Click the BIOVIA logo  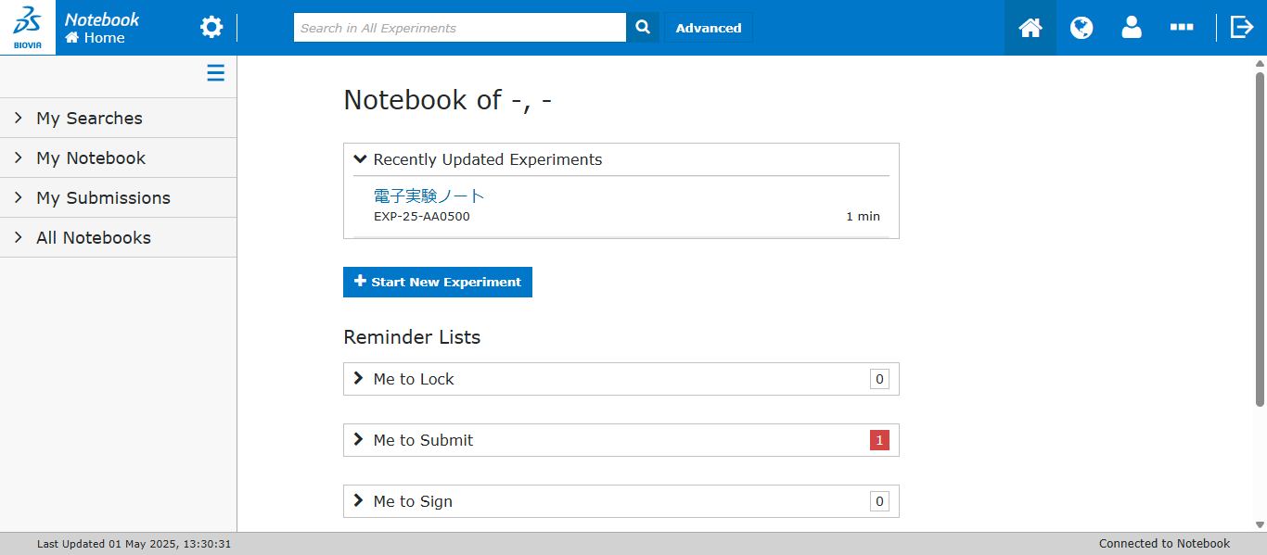28,28
